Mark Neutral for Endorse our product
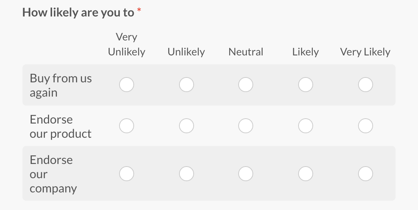This screenshot has height=210, width=418. 246,126
